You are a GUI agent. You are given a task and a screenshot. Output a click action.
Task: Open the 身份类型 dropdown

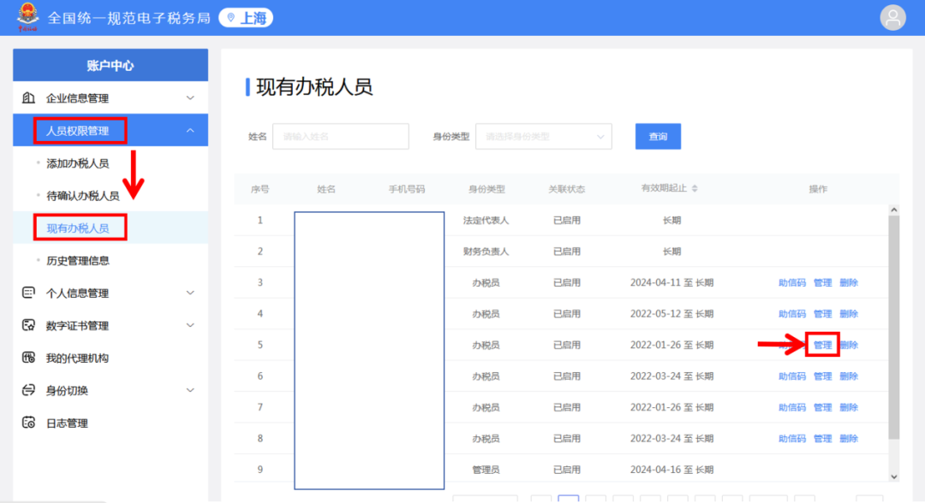coord(543,137)
